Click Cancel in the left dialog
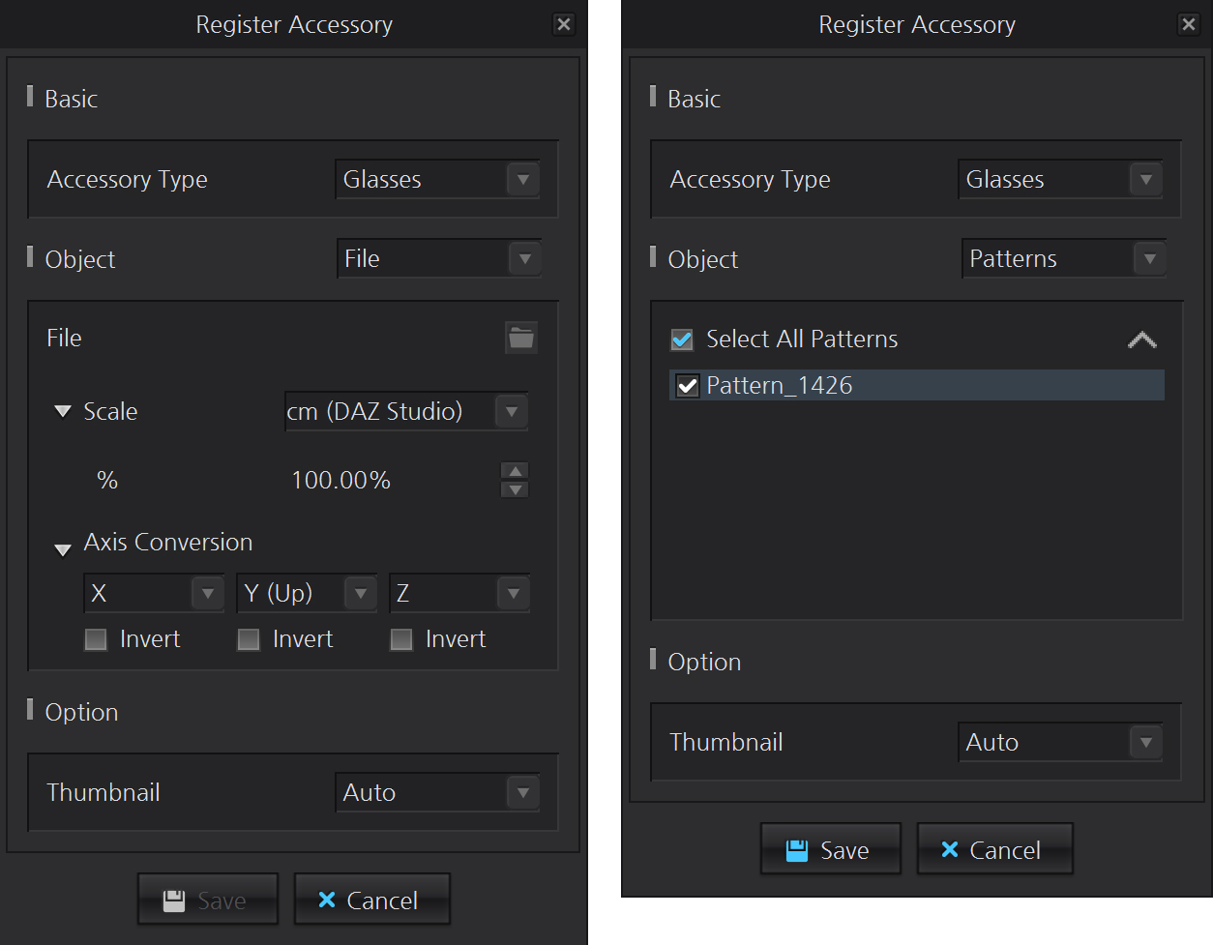 pyautogui.click(x=372, y=900)
